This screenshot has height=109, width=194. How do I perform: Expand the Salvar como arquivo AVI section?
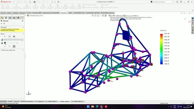click(x=23, y=50)
